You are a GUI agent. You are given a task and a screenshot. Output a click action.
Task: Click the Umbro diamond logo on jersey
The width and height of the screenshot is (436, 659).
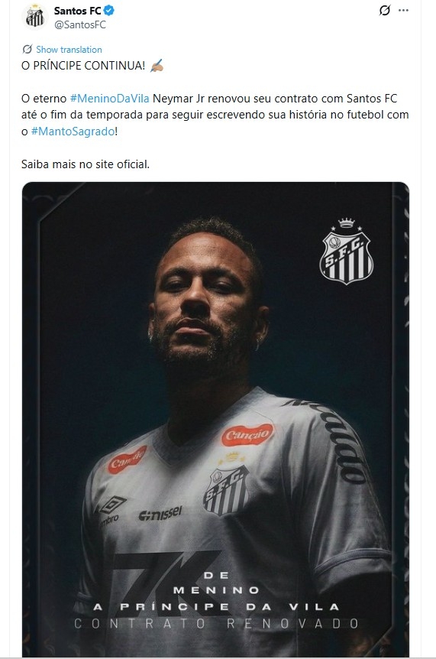pos(113,505)
